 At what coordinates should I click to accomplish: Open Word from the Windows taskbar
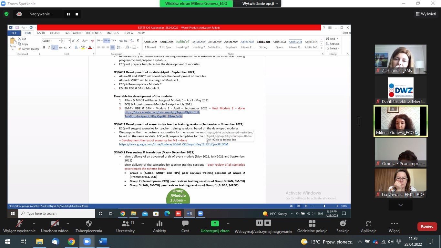click(103, 242)
